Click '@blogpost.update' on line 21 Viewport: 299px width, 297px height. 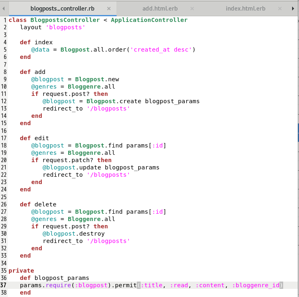71,167
